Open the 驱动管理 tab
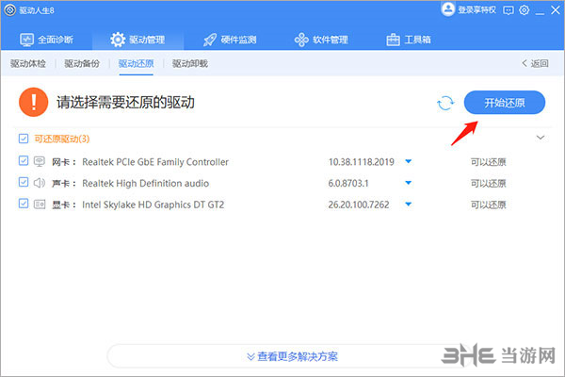 (x=137, y=40)
